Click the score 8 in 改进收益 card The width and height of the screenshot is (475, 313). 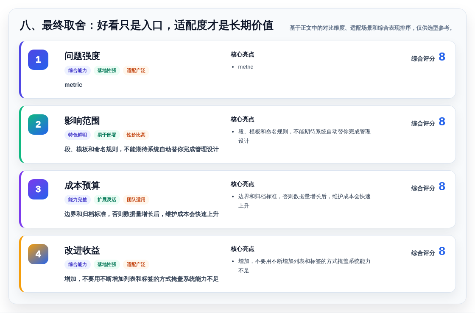coord(442,251)
